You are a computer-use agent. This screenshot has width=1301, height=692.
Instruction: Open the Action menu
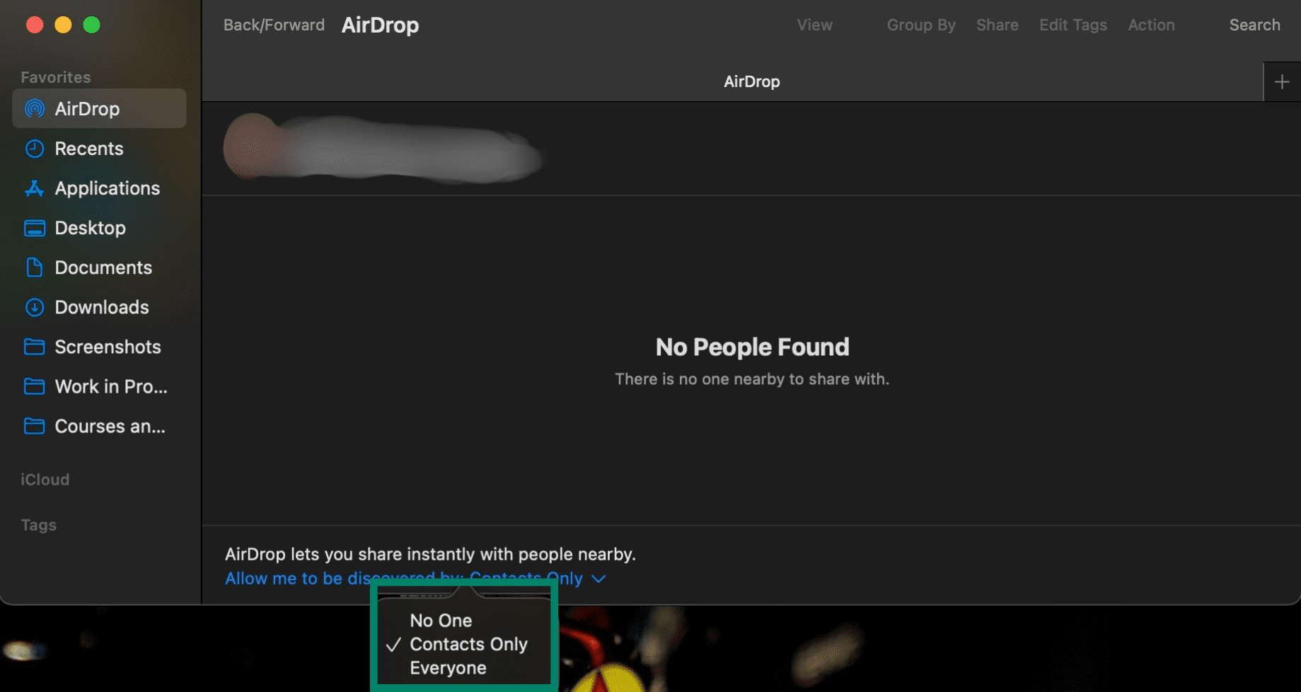pos(1151,25)
